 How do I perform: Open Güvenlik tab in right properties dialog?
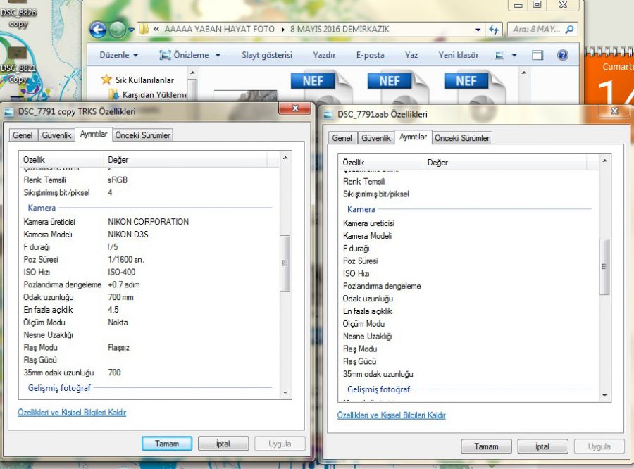pos(376,138)
